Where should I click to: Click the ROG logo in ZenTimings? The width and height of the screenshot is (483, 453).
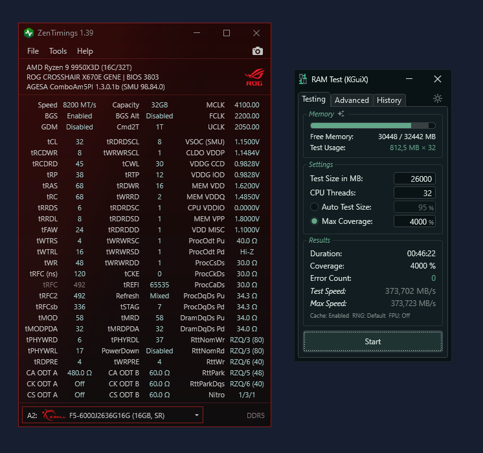coord(254,77)
